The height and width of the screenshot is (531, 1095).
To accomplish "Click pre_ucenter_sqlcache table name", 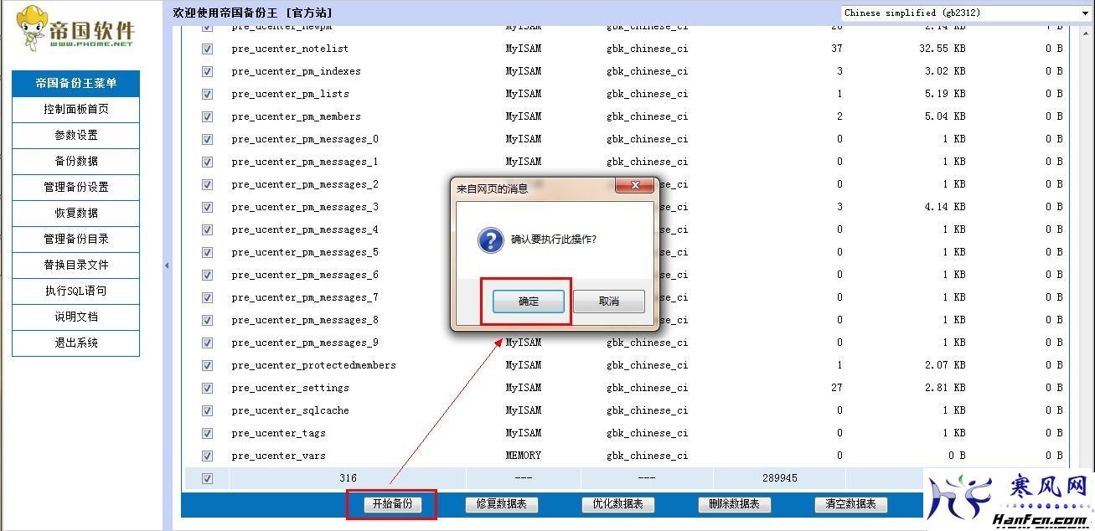I will tap(290, 411).
